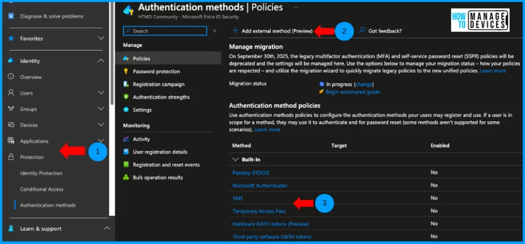The height and width of the screenshot is (244, 525).
Task: Click the Diagnose & solve problems icon
Action: point(11,16)
